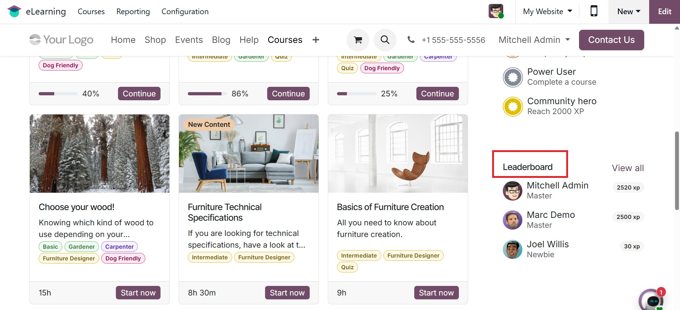Click the search magnifier icon
The height and width of the screenshot is (310, 680).
[x=385, y=40]
